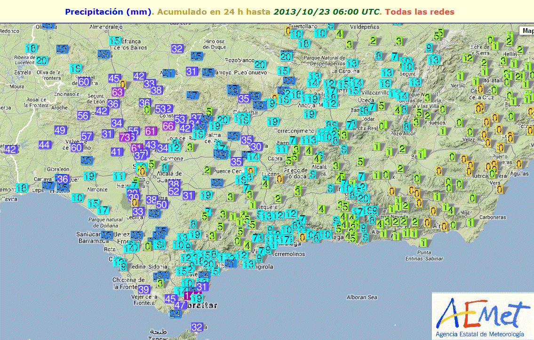Select the blue 24 marker at Tarifa tip
This screenshot has height=340, width=534.
175,314
